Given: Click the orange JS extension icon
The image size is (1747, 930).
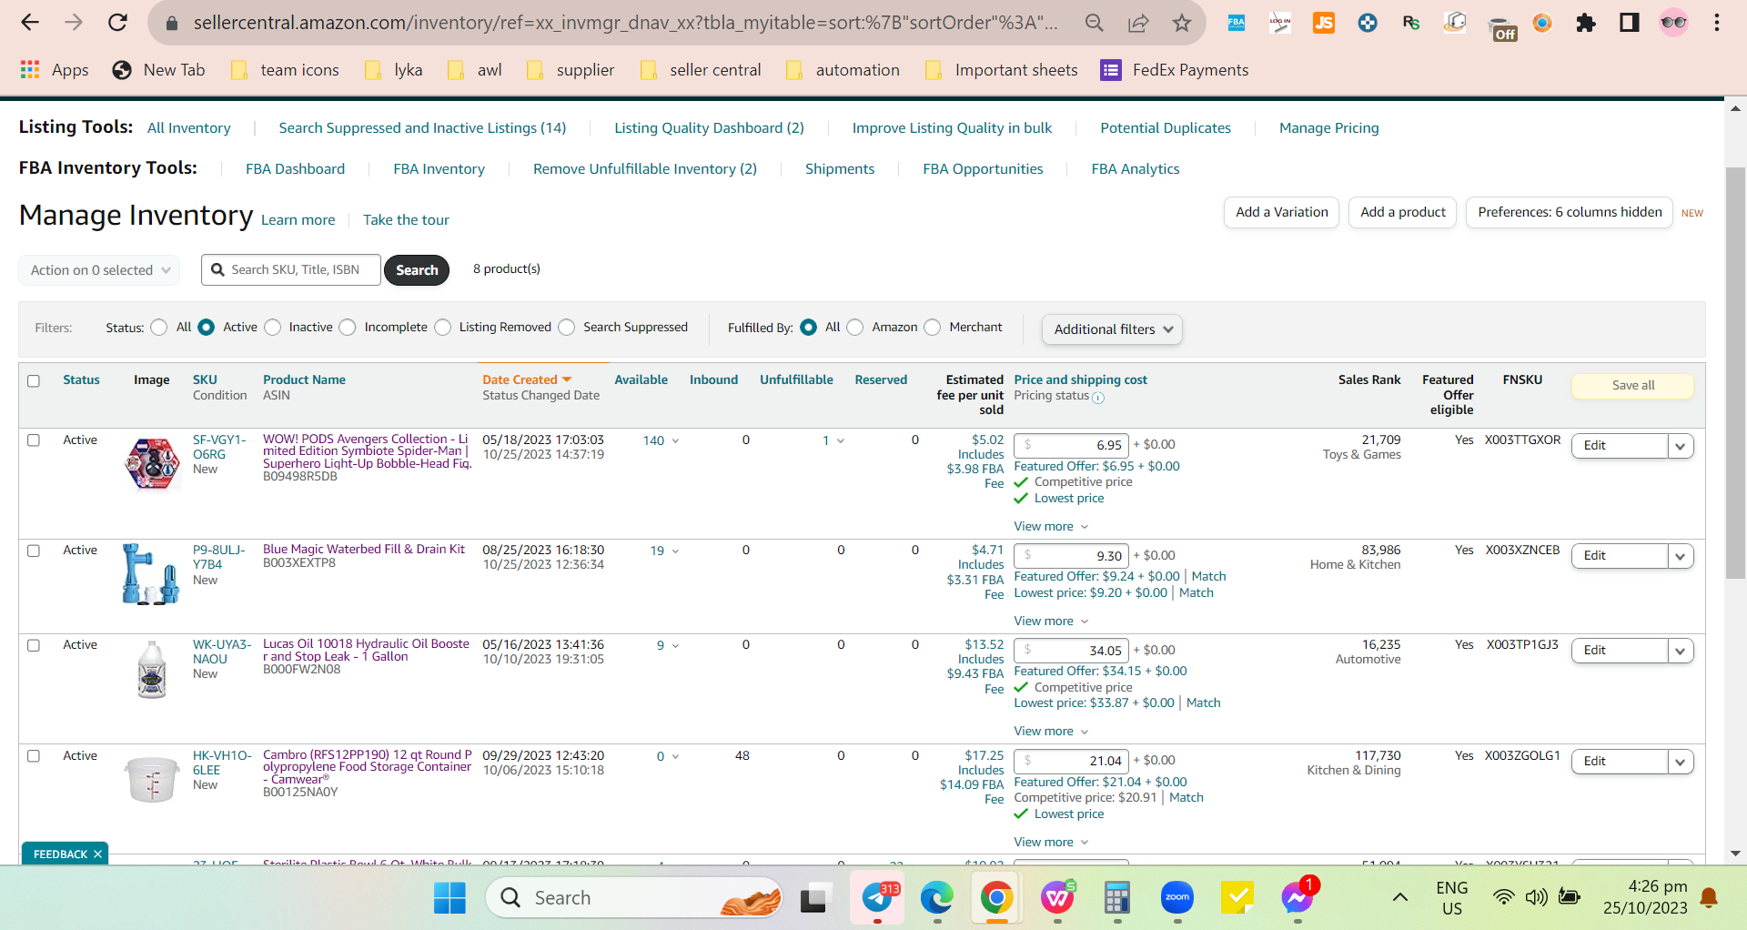Looking at the screenshot, I should (1324, 23).
